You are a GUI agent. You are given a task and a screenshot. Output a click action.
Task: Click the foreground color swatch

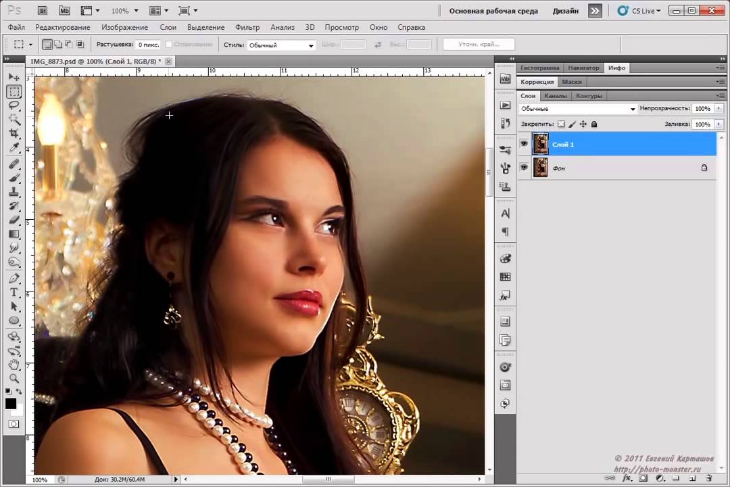click(x=10, y=404)
